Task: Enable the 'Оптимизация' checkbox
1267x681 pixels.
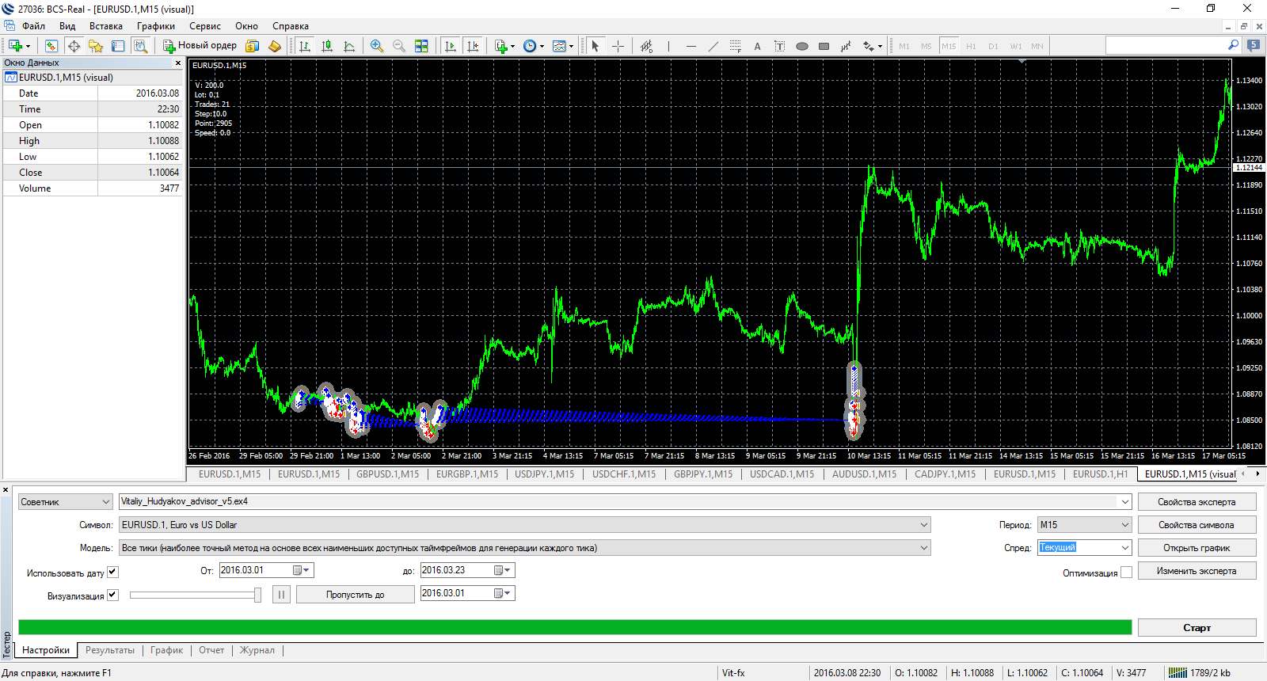Action: click(x=1126, y=572)
